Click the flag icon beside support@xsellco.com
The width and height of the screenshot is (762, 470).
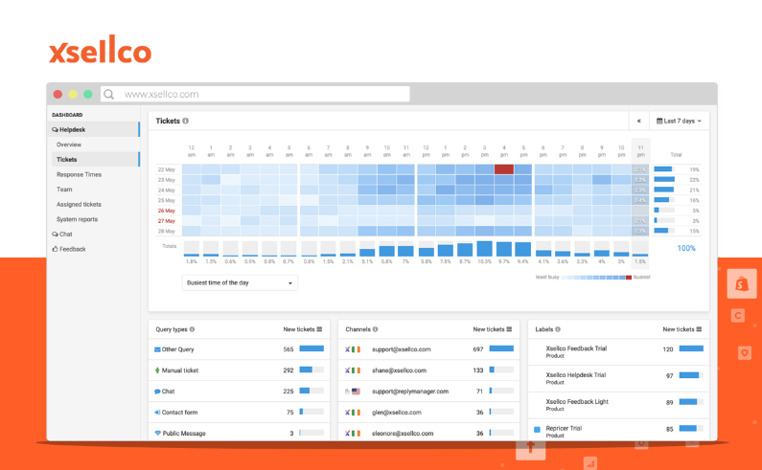(356, 349)
